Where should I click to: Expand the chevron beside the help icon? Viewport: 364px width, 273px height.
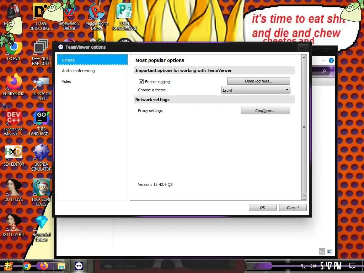323,60
